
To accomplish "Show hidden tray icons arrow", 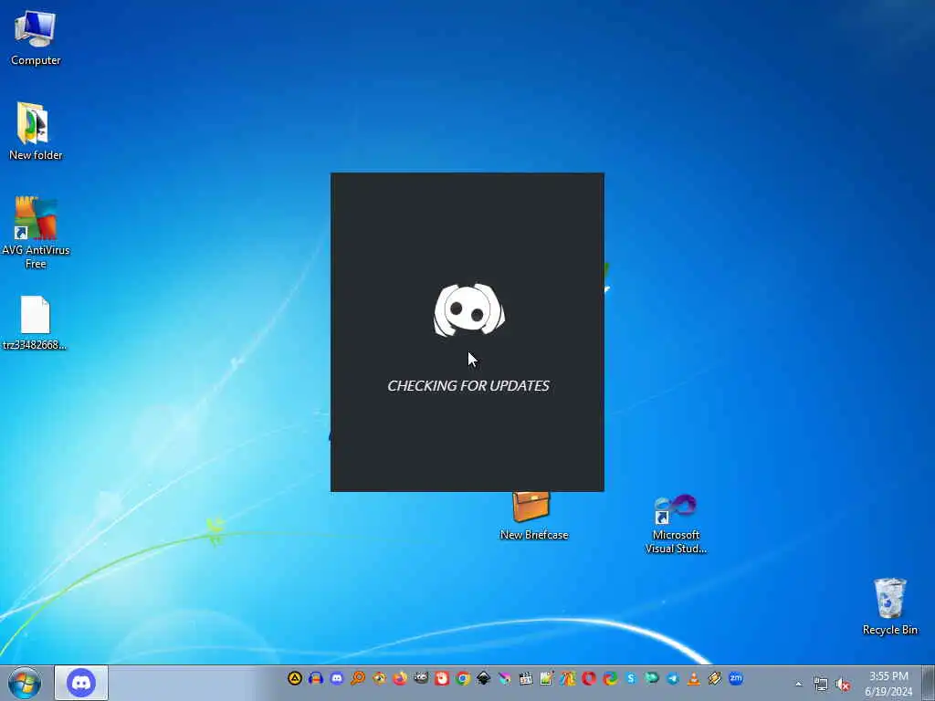I will (798, 684).
